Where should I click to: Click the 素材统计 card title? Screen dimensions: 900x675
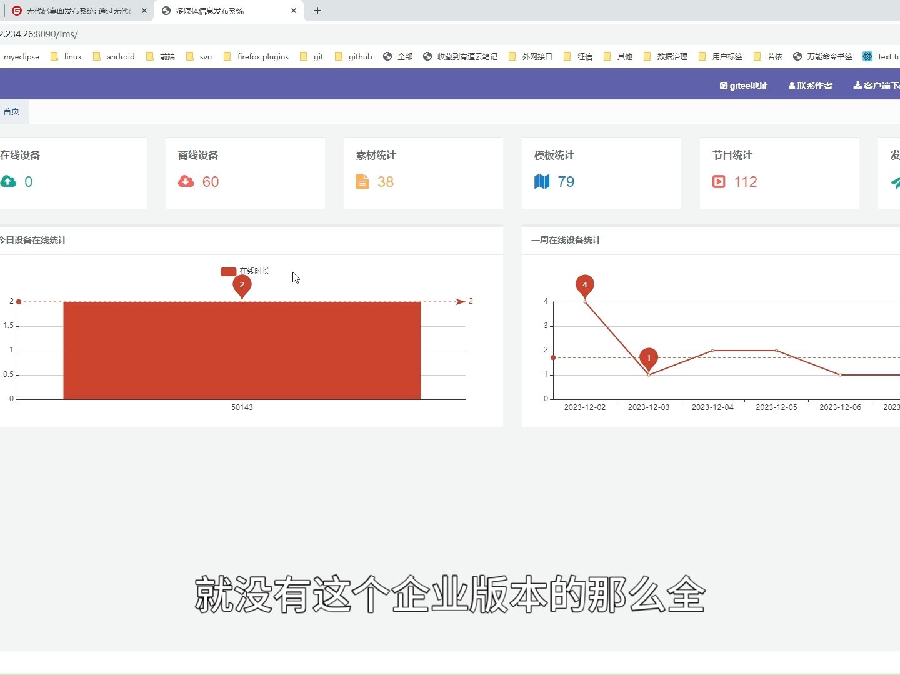[x=376, y=155]
